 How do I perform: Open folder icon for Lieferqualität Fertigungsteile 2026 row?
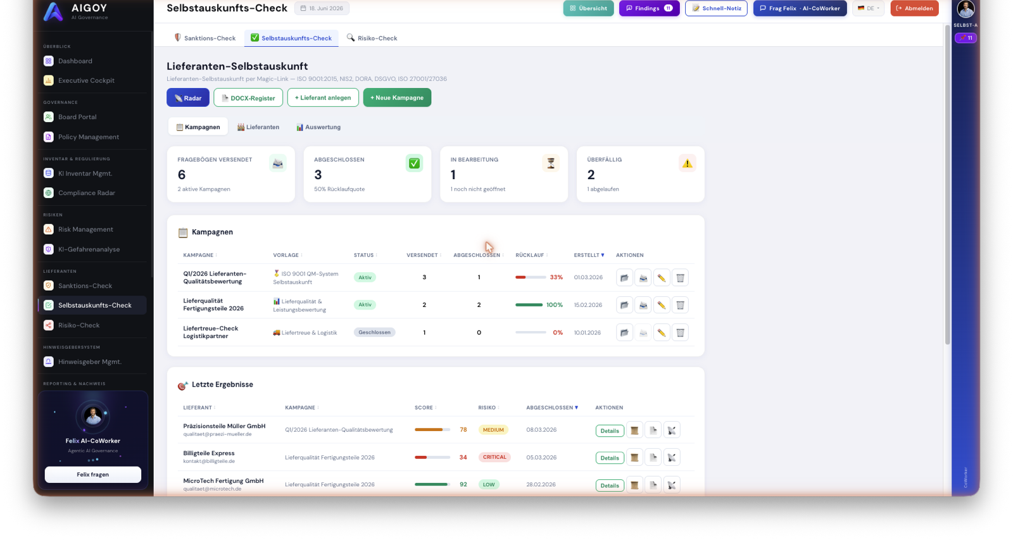[624, 305]
